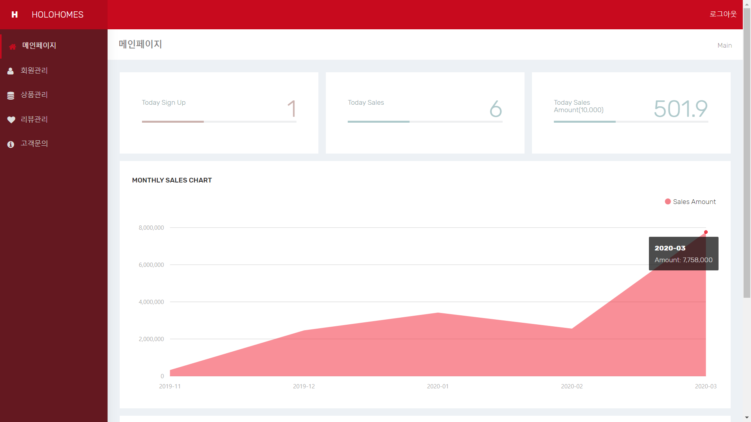This screenshot has width=751, height=422.
Task: Click the red home icon in sidebar
Action: click(x=13, y=46)
